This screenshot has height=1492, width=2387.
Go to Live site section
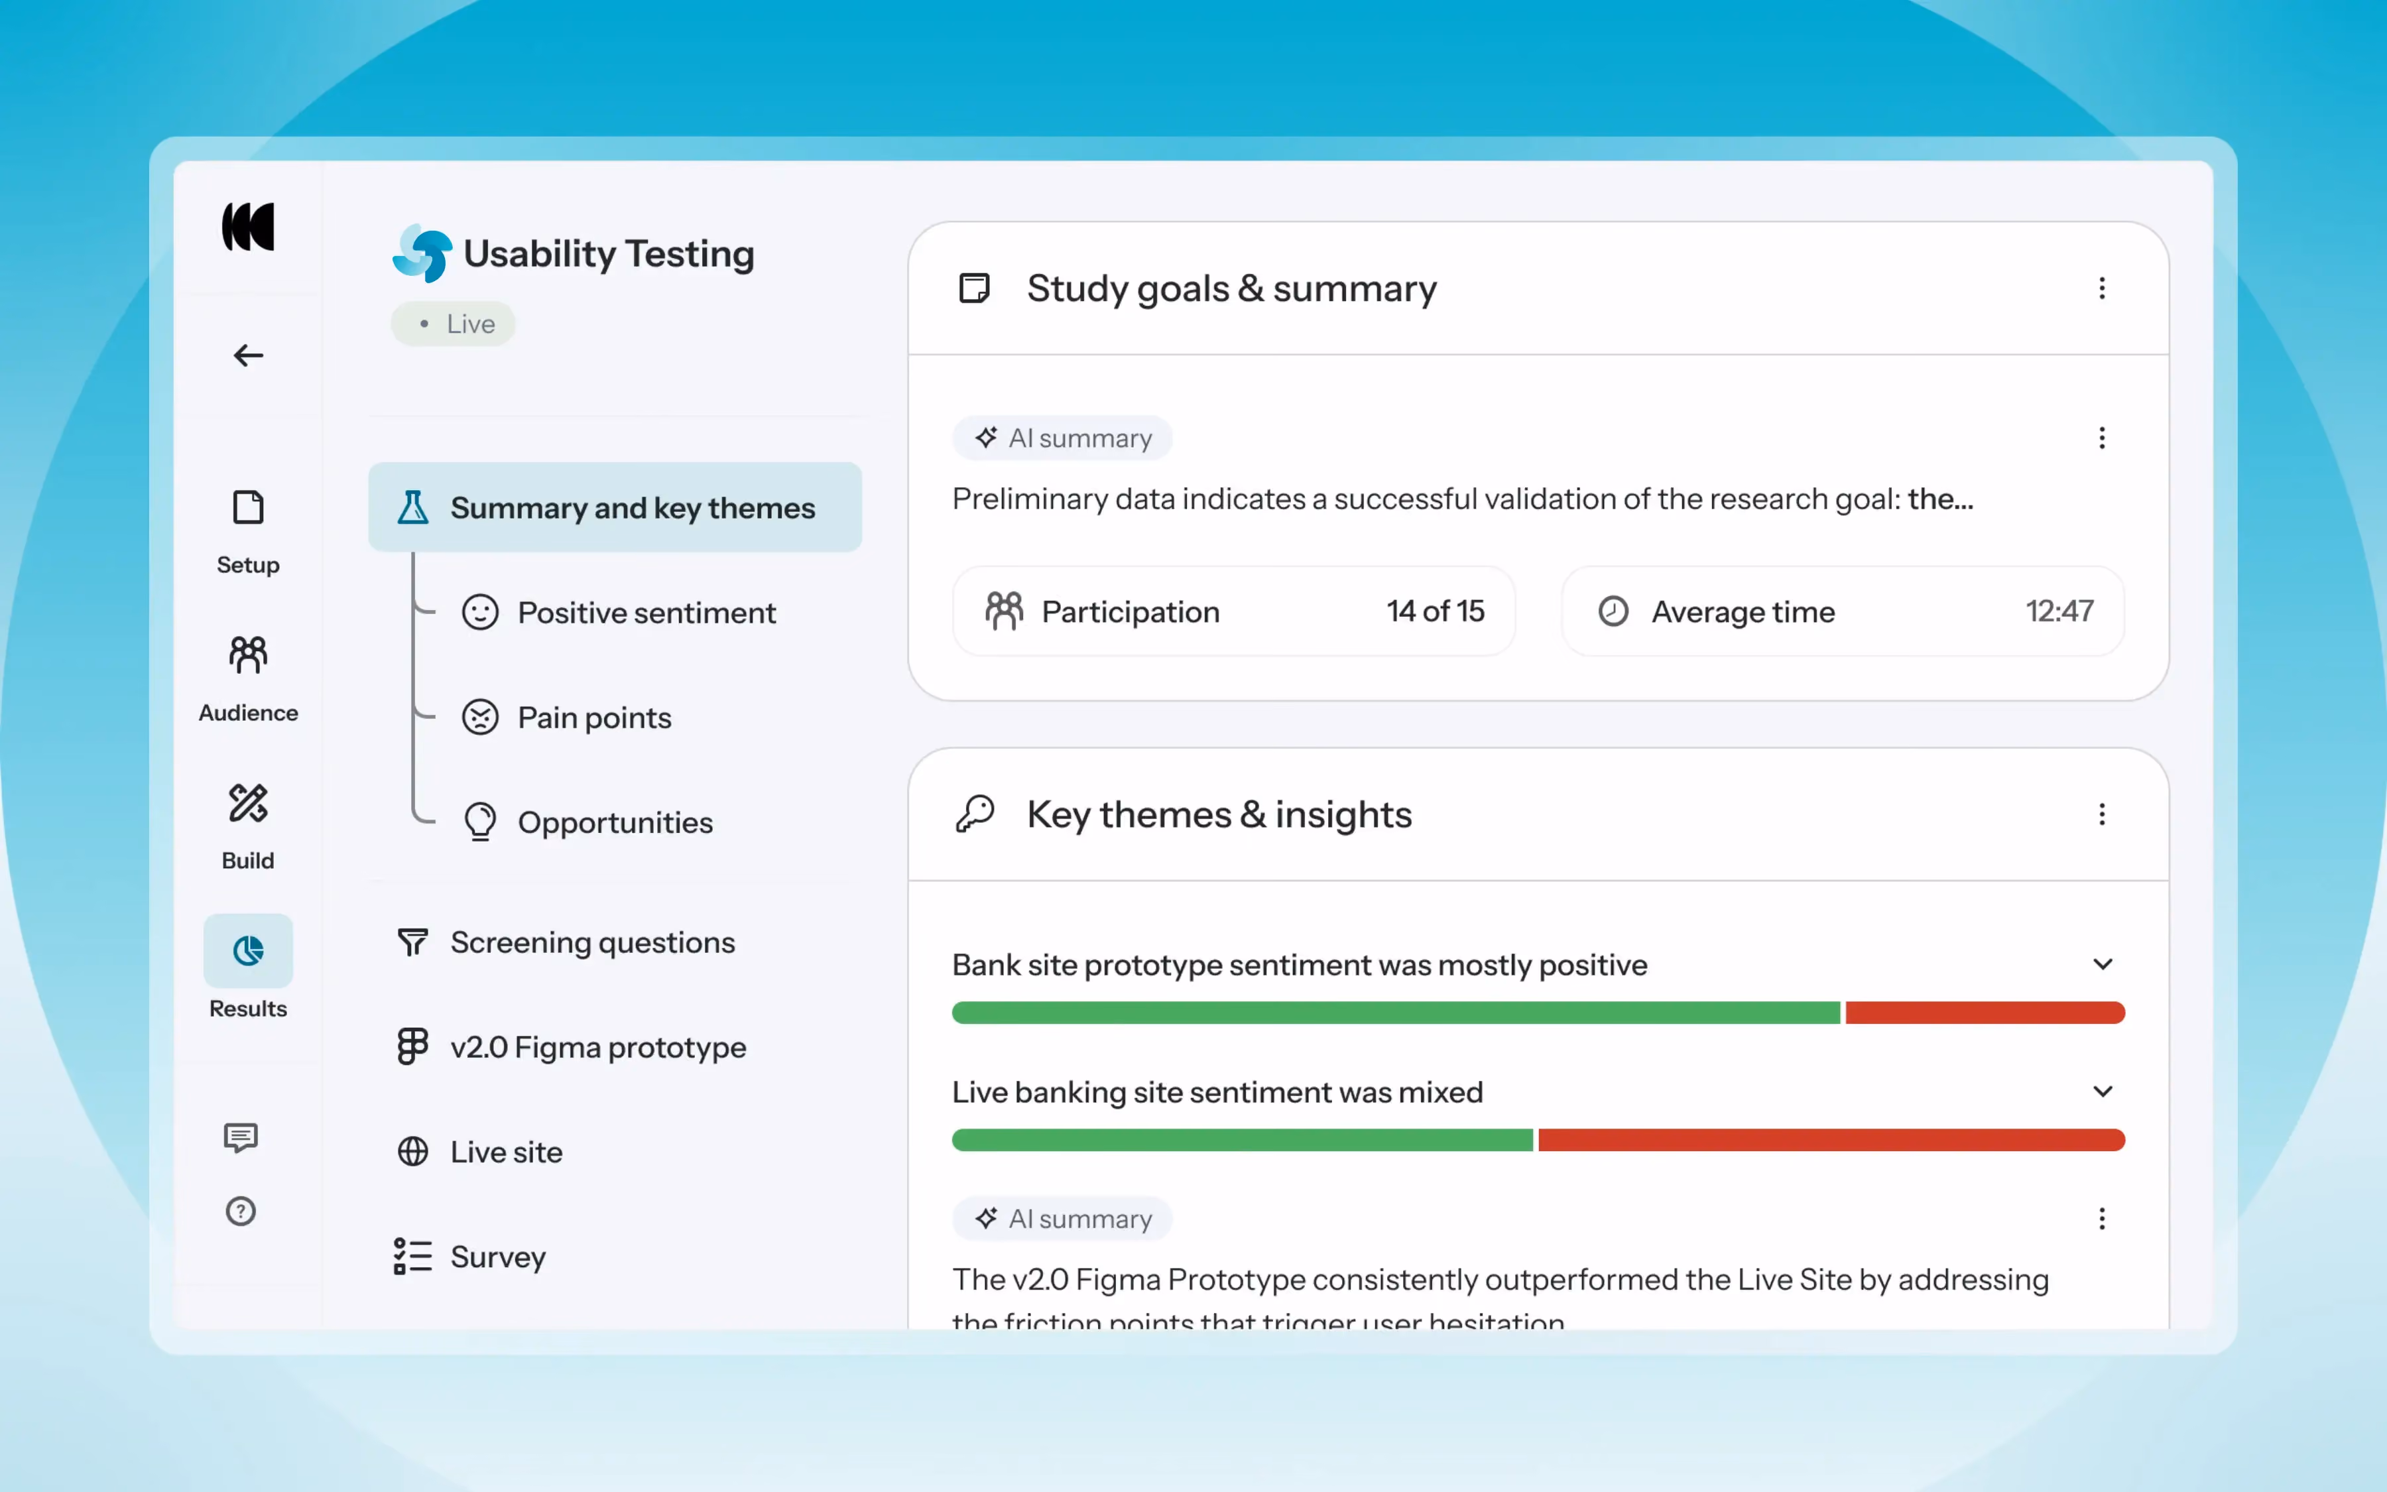(479, 1152)
